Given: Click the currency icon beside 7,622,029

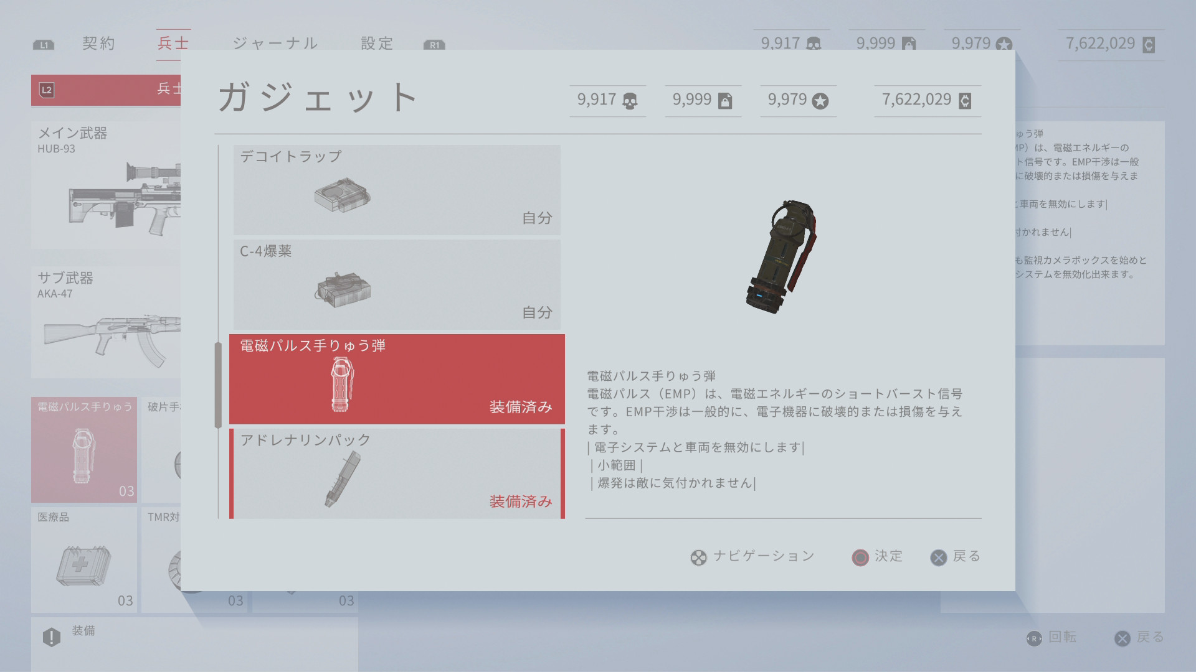Looking at the screenshot, I should [965, 101].
